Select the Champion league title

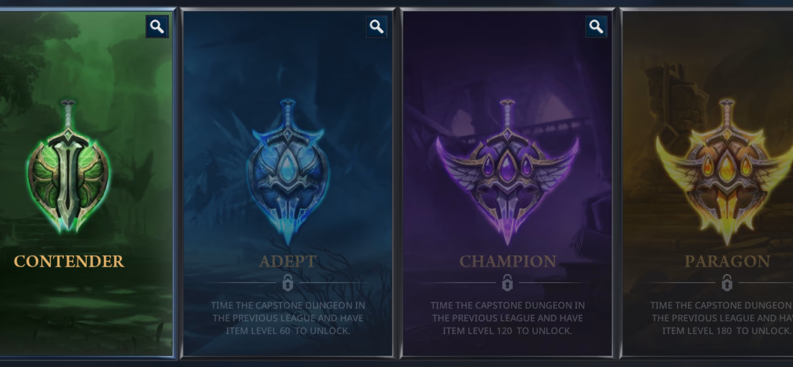click(508, 261)
